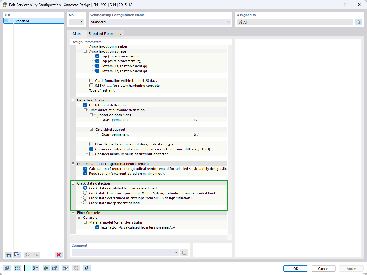
Task: Close the Edit Serviceability Configuration dialog
Action: [x=360, y=5]
